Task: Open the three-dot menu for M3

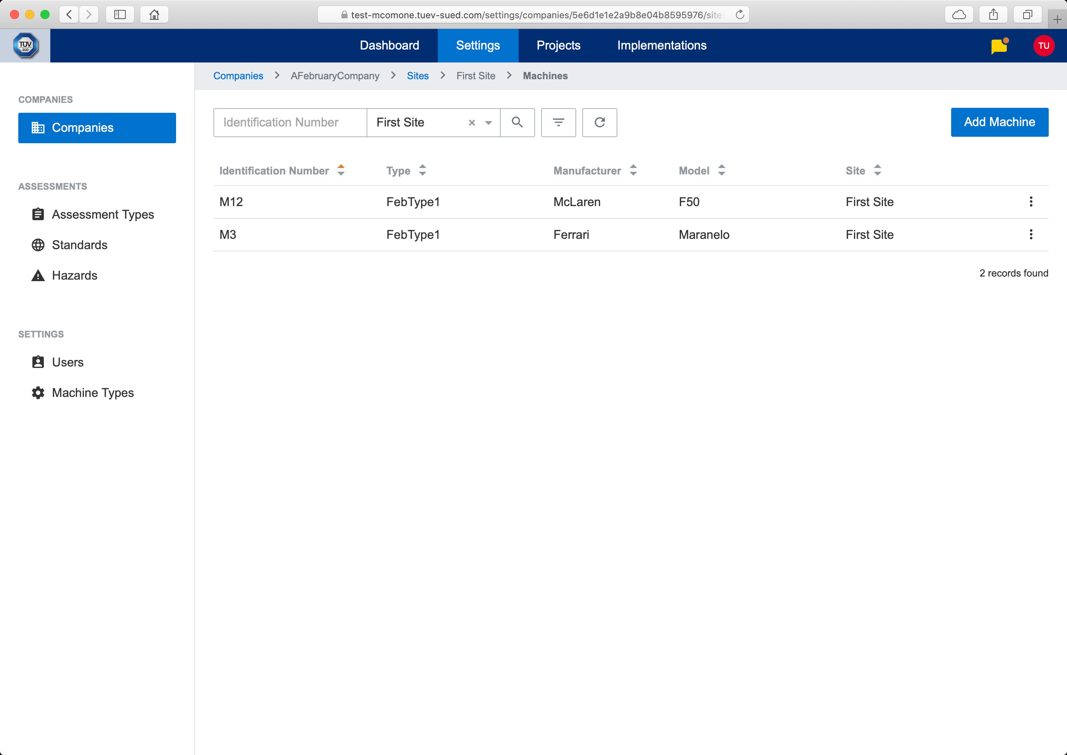Action: [x=1031, y=234]
